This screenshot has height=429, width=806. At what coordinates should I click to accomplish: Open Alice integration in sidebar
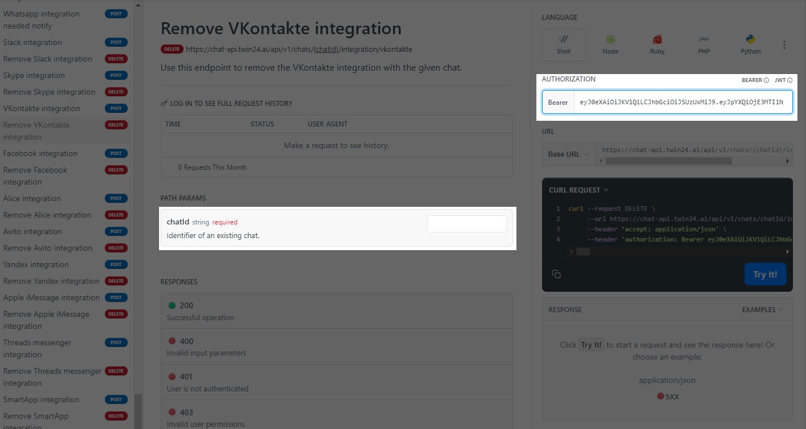coord(66,198)
